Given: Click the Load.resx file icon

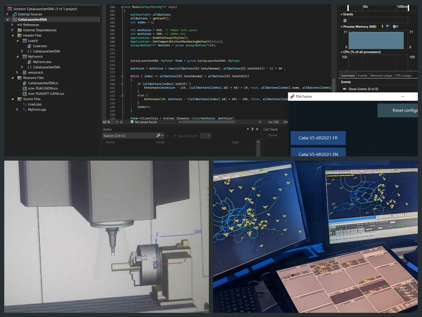Looking at the screenshot, I should click(30, 46).
